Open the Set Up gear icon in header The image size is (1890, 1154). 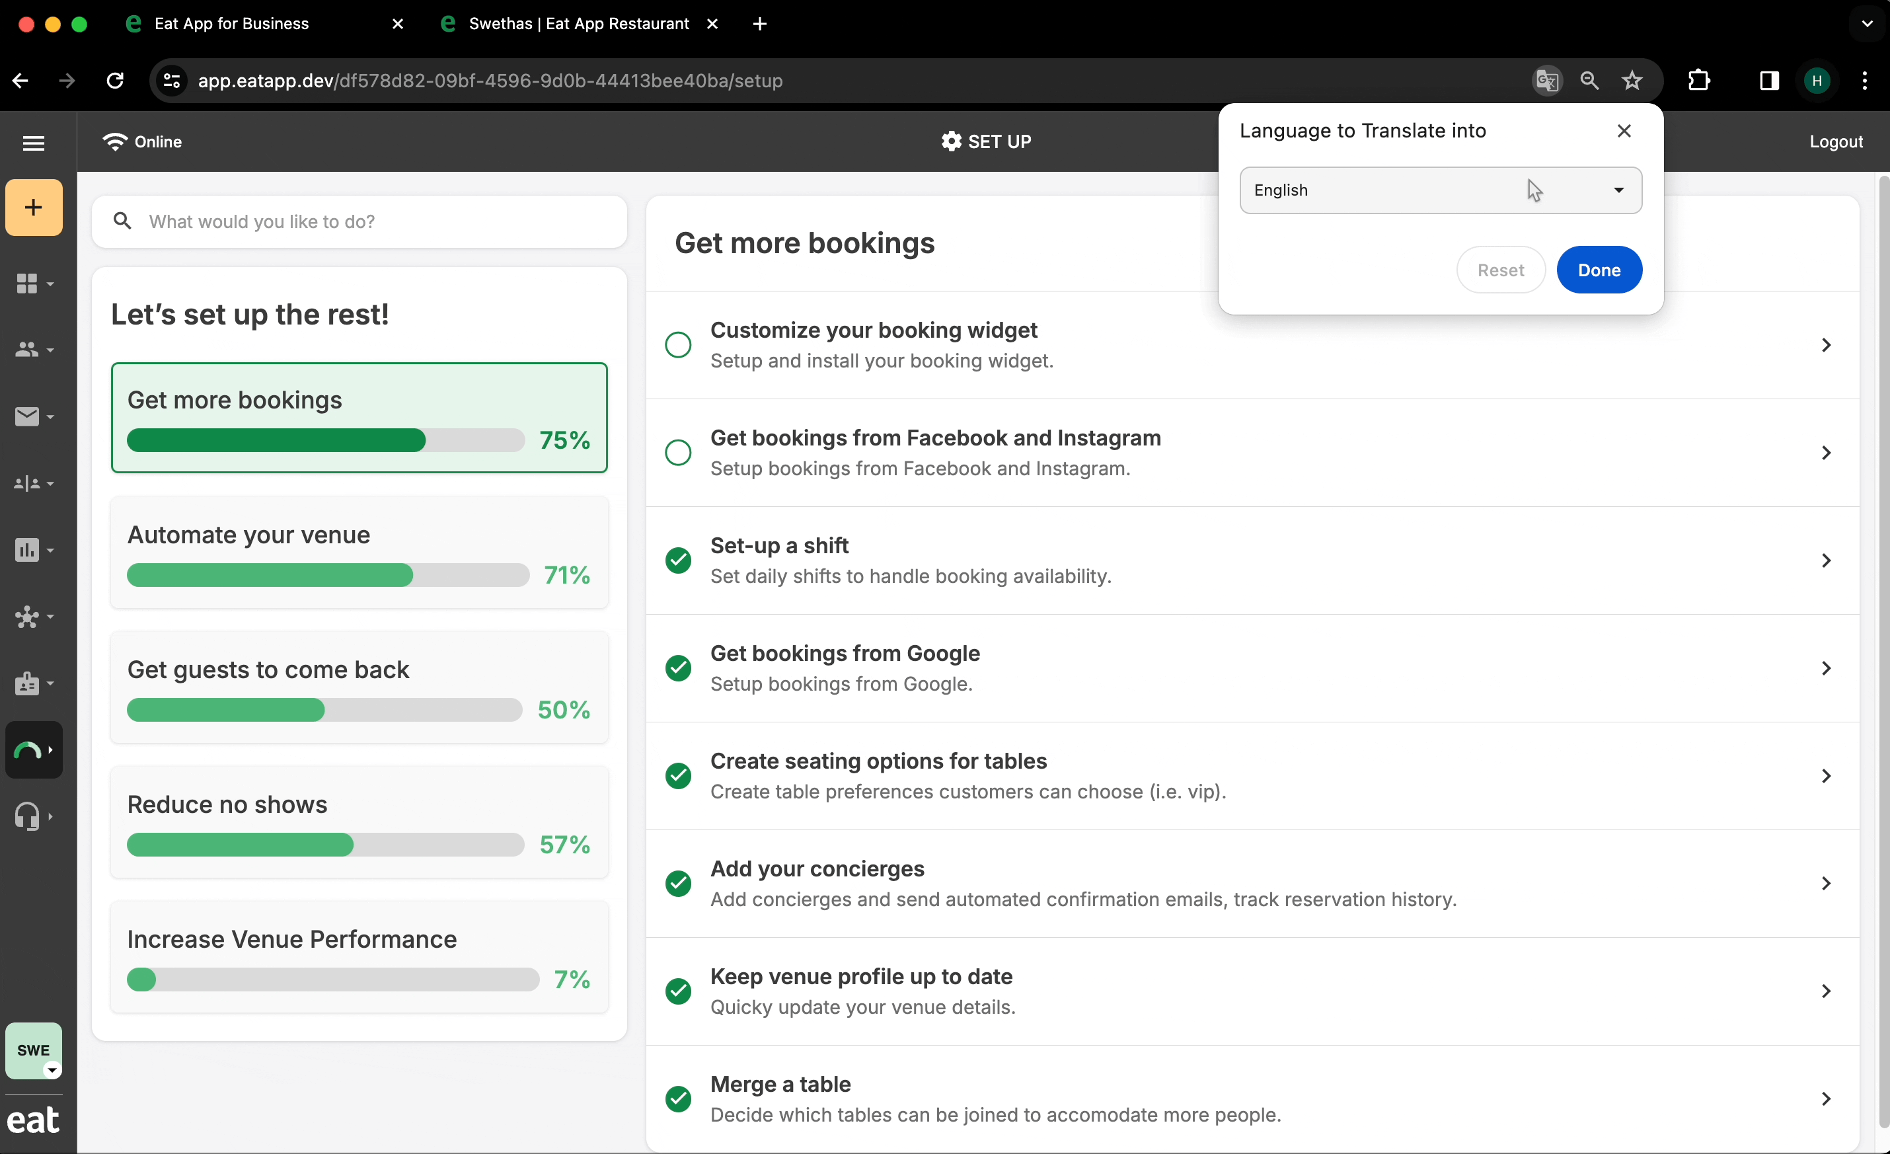coord(951,142)
